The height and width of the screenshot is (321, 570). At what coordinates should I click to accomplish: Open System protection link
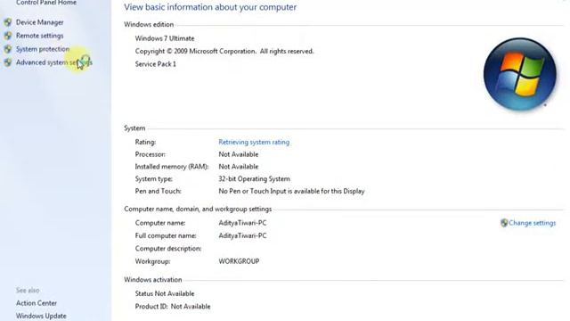point(43,49)
